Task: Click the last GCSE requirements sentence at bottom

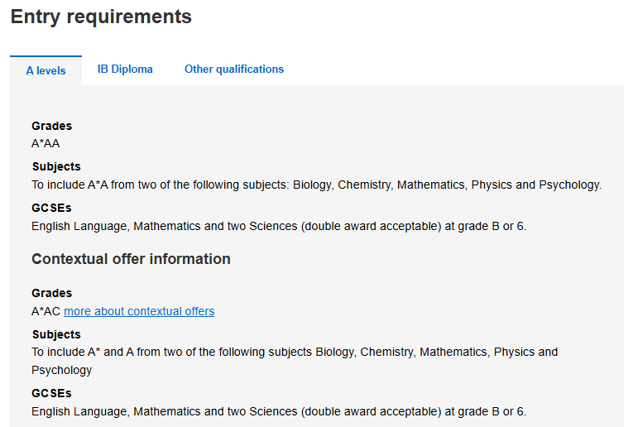Action: [279, 411]
